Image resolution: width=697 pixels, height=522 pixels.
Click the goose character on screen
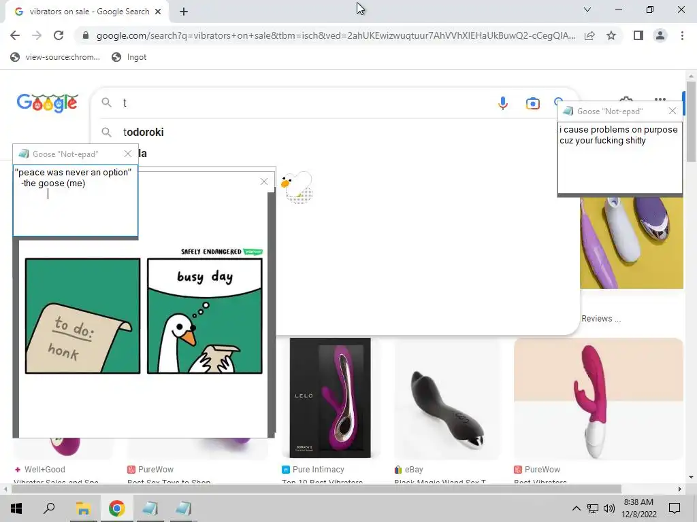pyautogui.click(x=297, y=187)
